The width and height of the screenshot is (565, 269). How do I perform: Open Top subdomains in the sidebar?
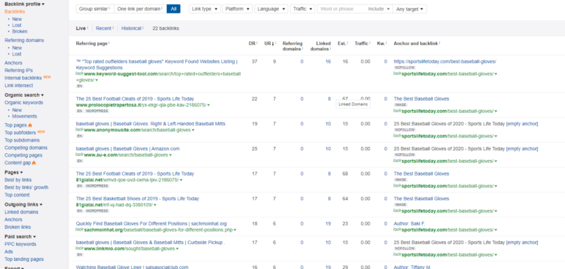22,140
